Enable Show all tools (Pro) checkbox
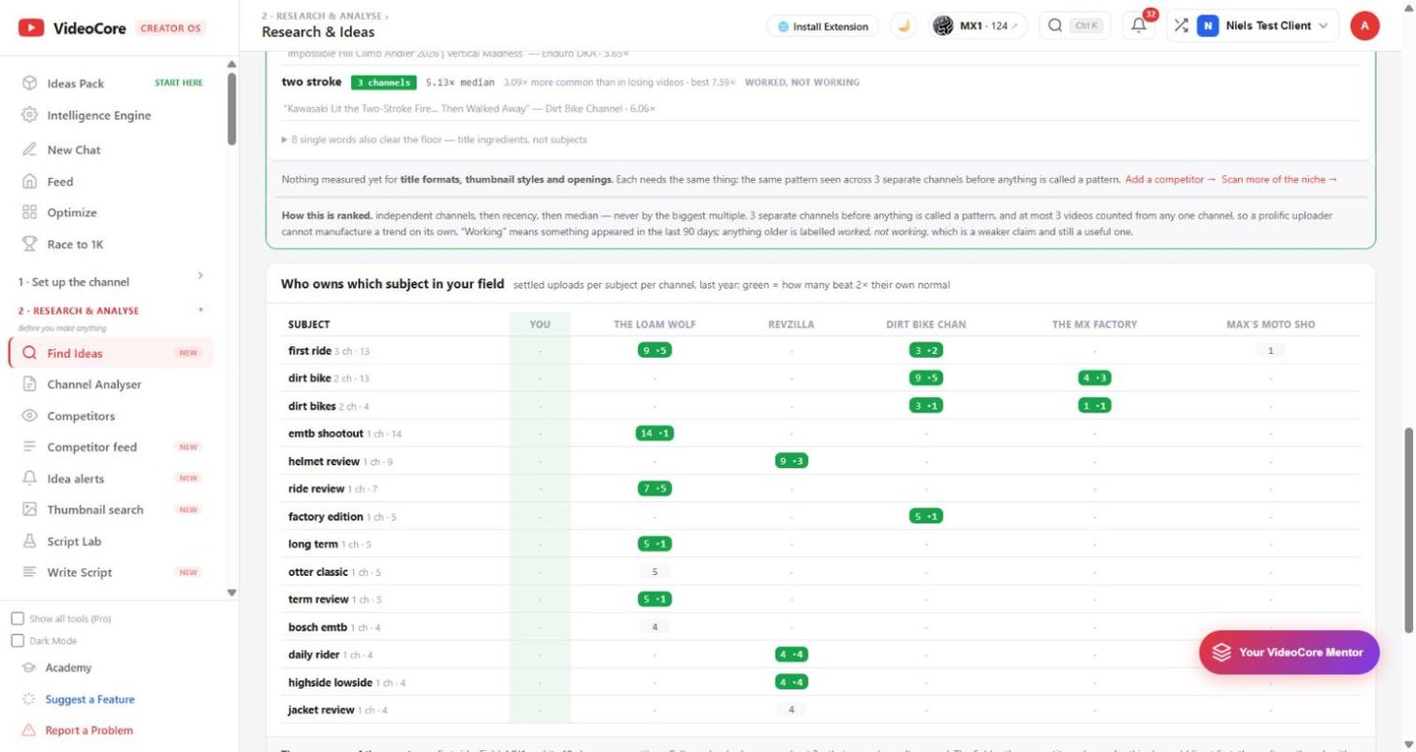This screenshot has height=752, width=1416. click(18, 619)
